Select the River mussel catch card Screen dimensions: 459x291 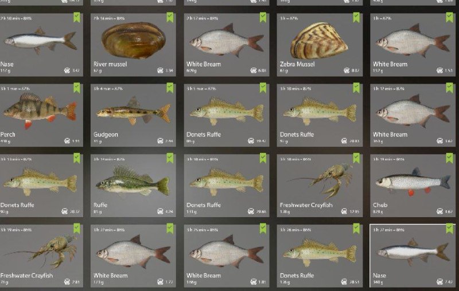pyautogui.click(x=133, y=45)
